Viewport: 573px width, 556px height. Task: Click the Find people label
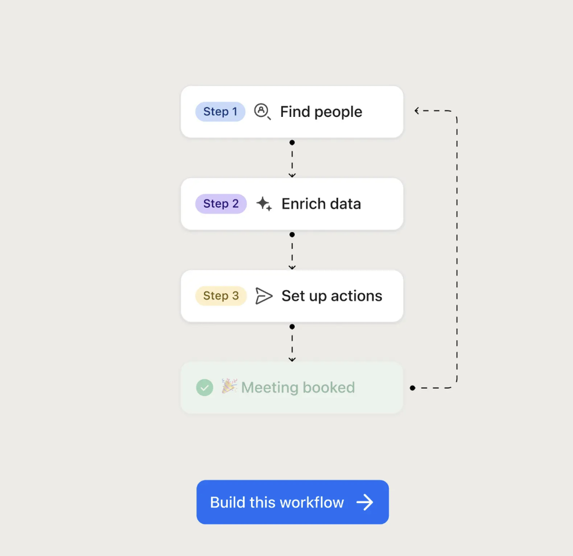(321, 112)
